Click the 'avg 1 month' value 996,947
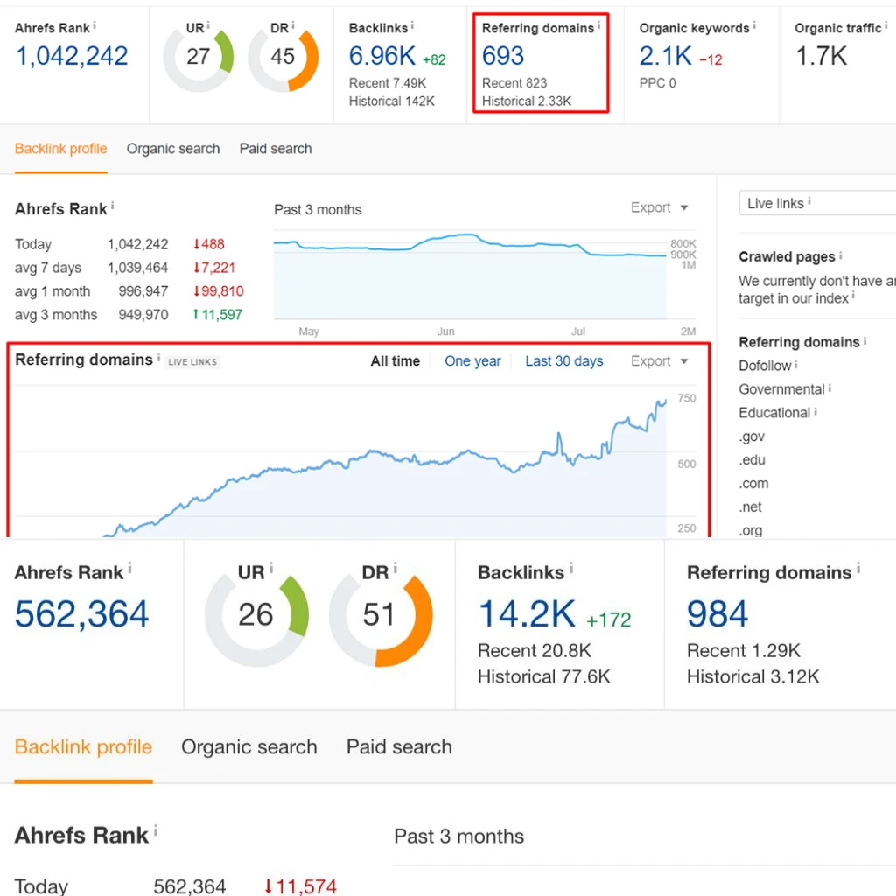Image resolution: width=896 pixels, height=896 pixels. 143,291
